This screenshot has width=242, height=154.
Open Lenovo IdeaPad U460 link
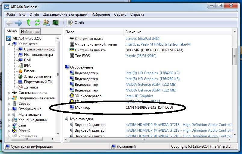(x=142, y=39)
